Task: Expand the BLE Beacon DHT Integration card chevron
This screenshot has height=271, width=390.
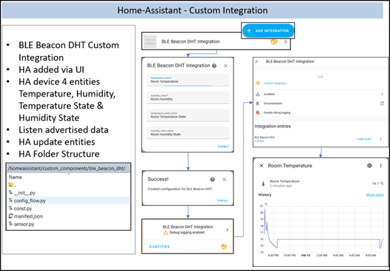Action: (227, 230)
